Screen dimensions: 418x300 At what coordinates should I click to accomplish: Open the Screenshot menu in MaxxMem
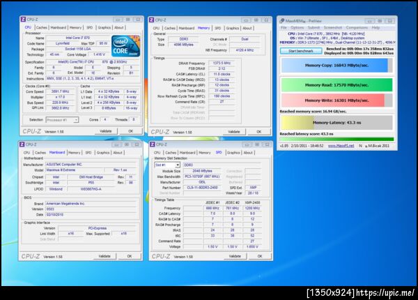click(x=333, y=27)
